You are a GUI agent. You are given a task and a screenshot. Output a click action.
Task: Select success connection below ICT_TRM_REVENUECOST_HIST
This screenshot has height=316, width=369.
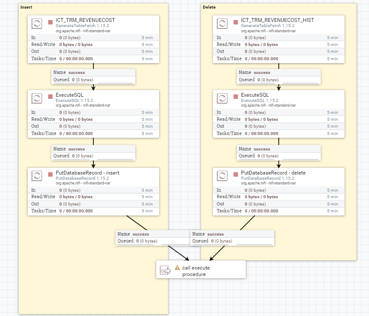click(279, 77)
